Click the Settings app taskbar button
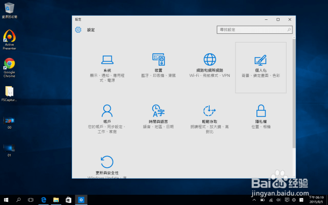 pos(81,200)
